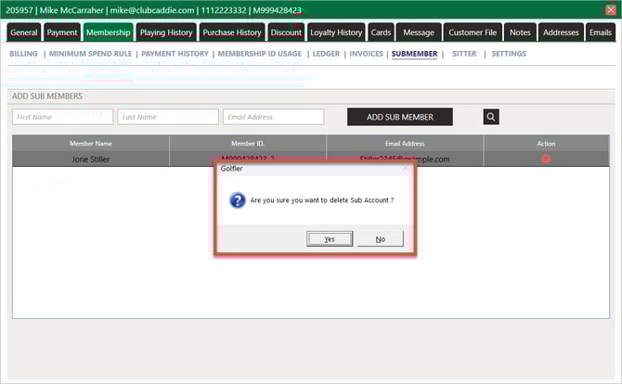Close the Golfler confirmation dialog
Image resolution: width=622 pixels, height=384 pixels.
click(x=405, y=169)
